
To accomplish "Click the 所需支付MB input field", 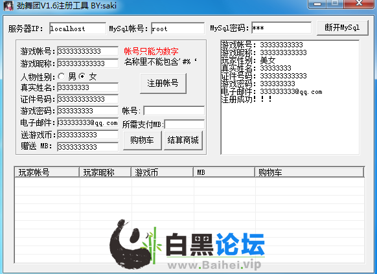I will click(185, 124).
